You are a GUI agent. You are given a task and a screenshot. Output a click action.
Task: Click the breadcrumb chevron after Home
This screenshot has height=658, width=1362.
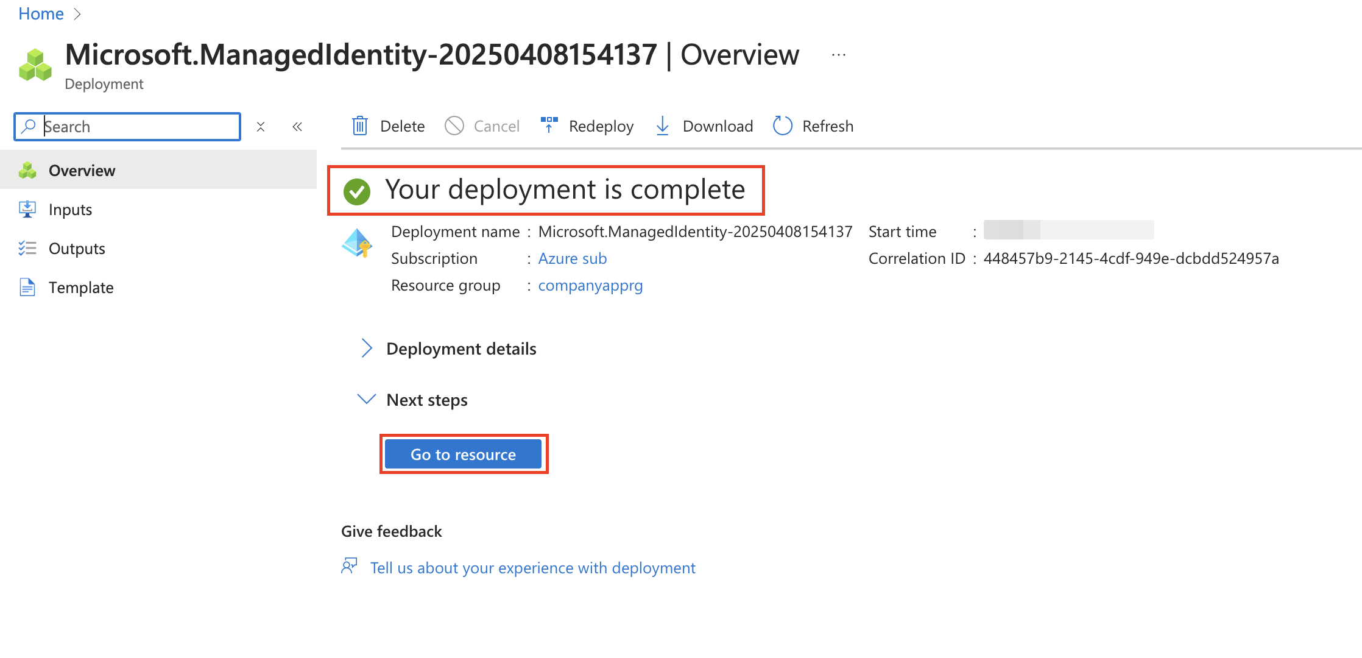pyautogui.click(x=77, y=14)
